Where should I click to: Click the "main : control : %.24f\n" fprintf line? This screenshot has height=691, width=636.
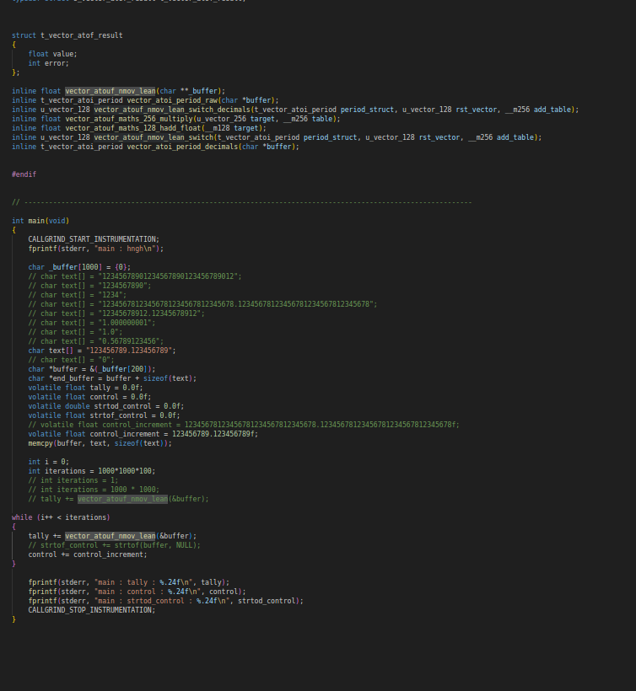pyautogui.click(x=137, y=592)
